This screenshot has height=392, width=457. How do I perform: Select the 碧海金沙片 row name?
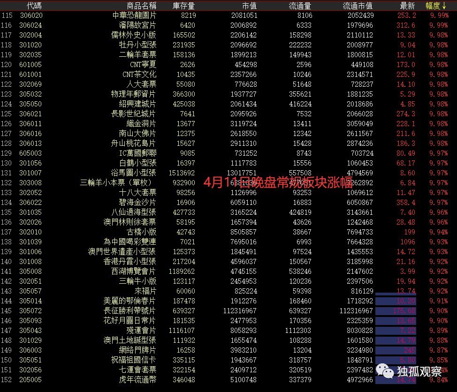137,203
